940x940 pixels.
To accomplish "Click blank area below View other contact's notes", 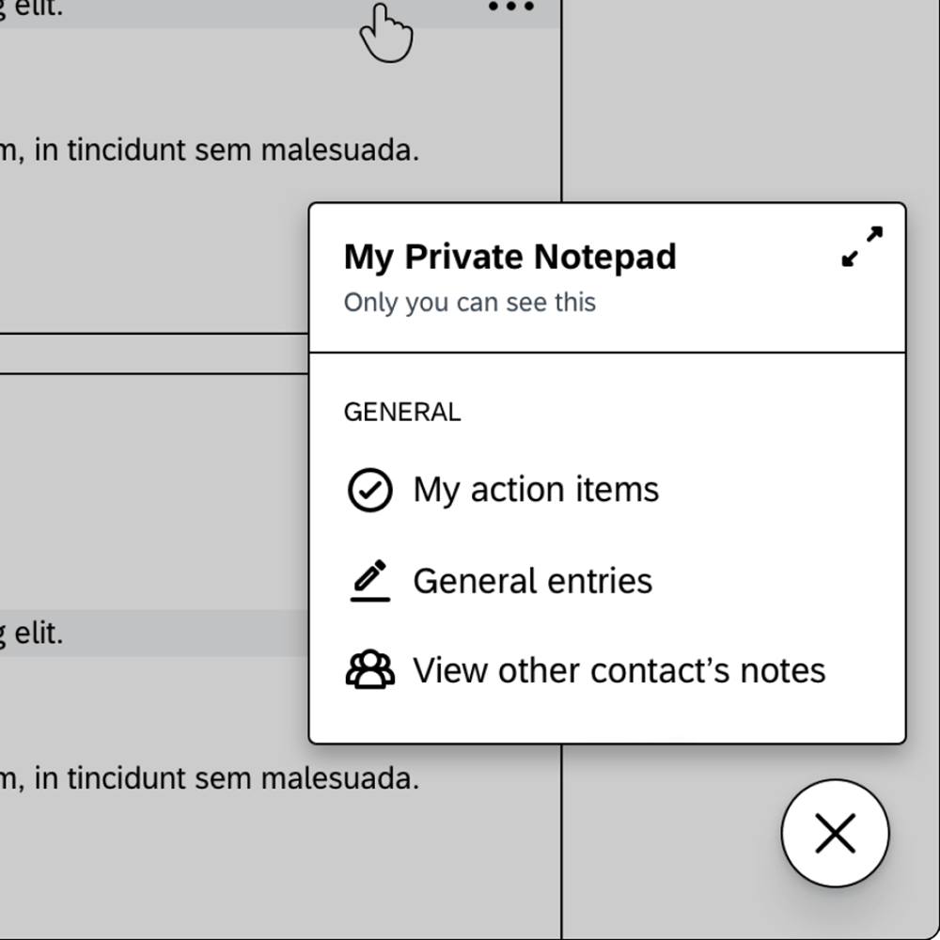I will pos(606,717).
